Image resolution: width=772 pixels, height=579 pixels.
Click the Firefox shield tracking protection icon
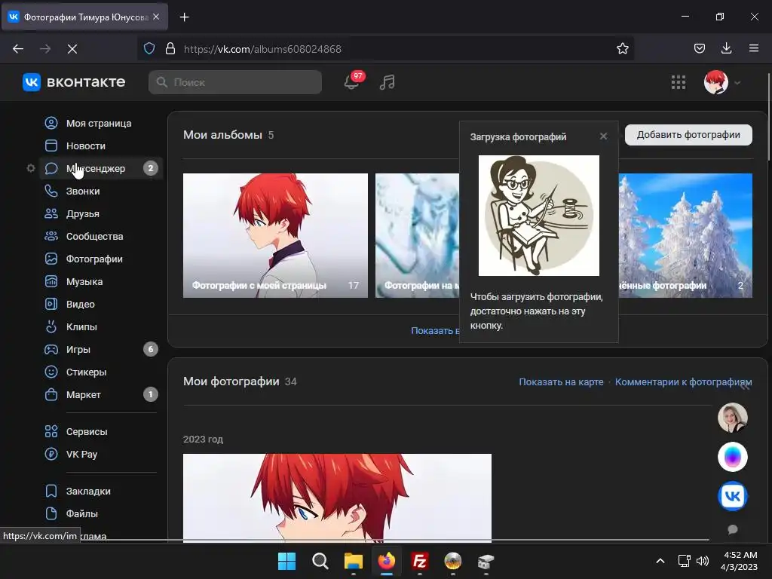tap(149, 48)
